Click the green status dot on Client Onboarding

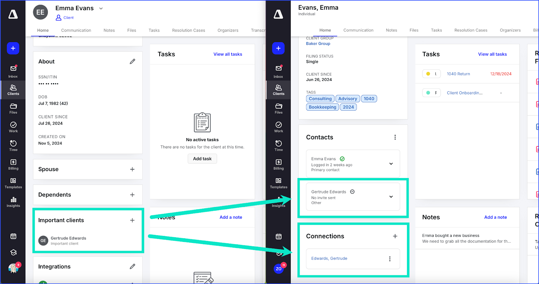[x=428, y=93]
